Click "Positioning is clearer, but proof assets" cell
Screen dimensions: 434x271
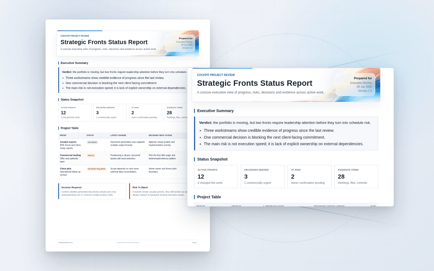(125, 157)
